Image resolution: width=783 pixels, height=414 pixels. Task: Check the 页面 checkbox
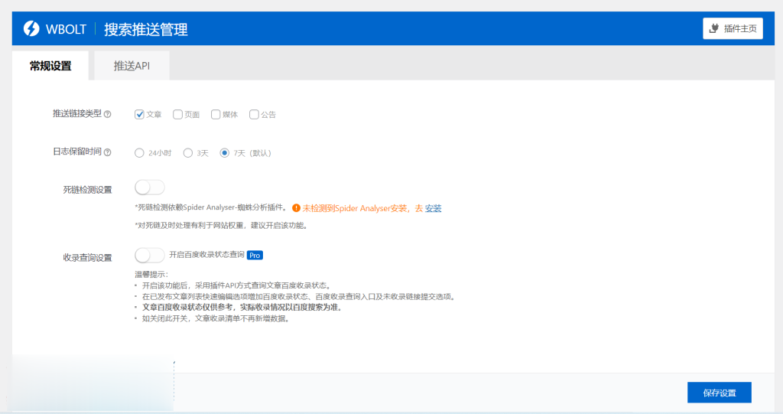(x=177, y=115)
